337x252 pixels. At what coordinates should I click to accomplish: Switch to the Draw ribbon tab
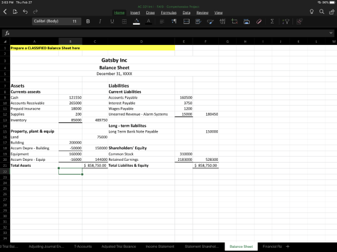click(x=150, y=13)
